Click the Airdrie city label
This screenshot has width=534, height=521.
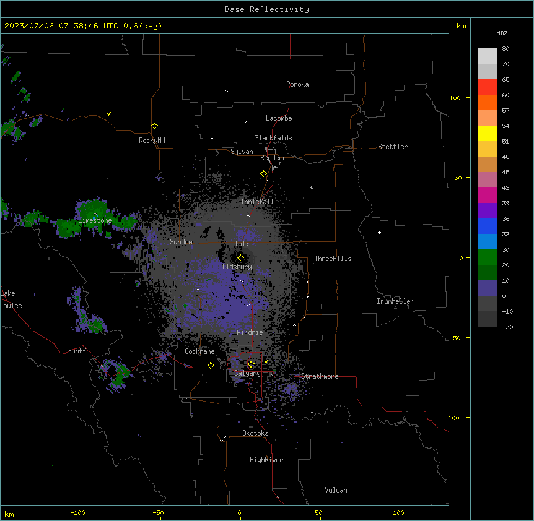pyautogui.click(x=250, y=332)
